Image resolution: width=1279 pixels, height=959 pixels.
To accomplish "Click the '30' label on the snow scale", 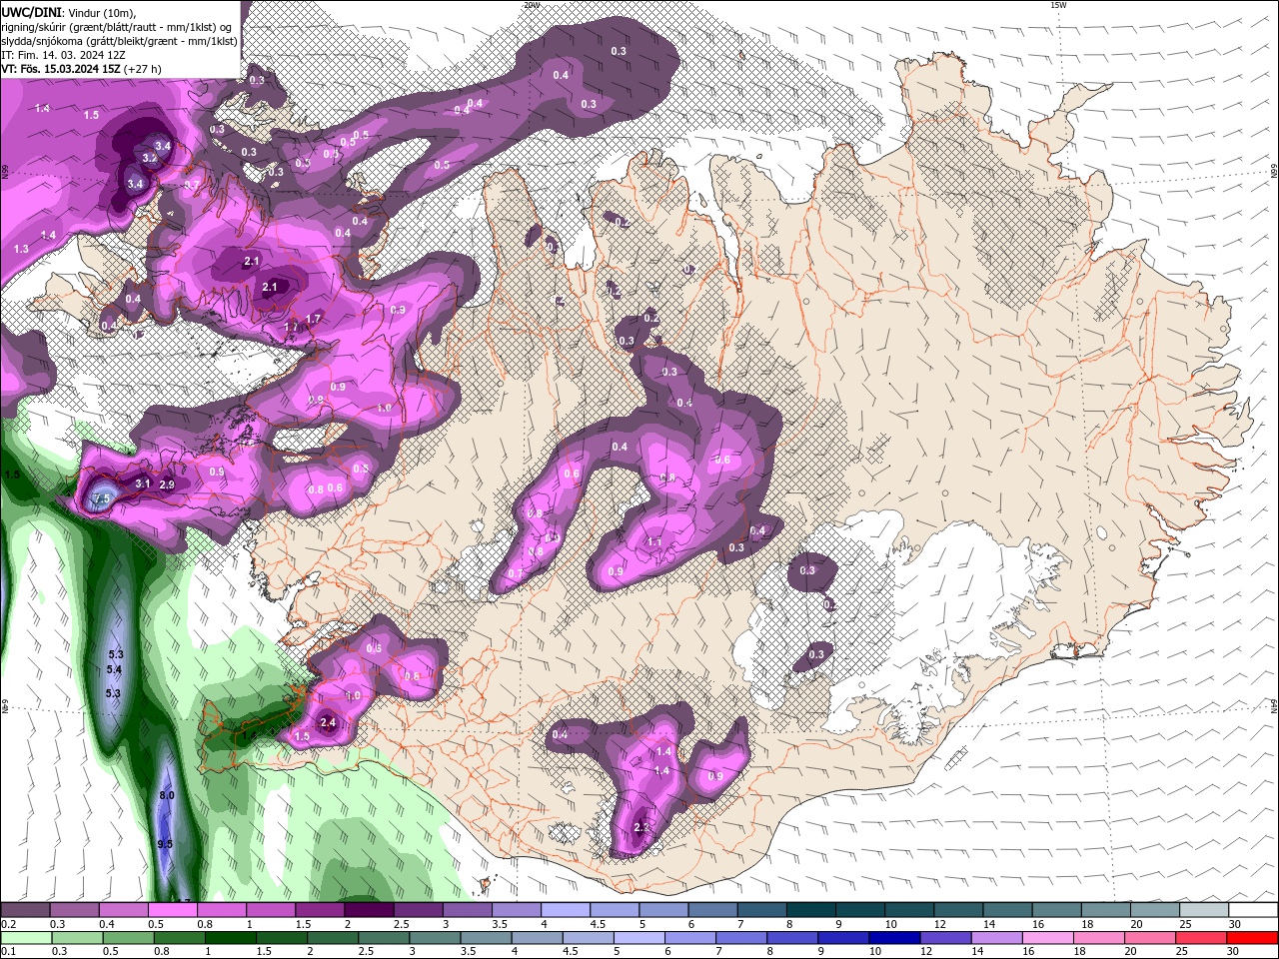I will [1235, 924].
